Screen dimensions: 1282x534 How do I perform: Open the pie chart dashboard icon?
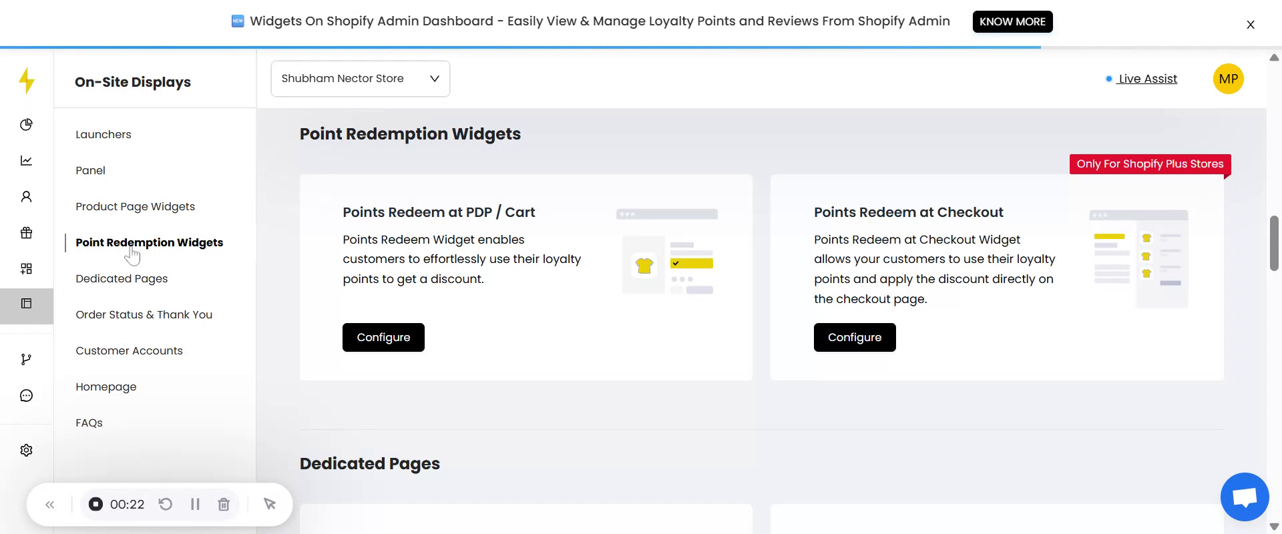tap(26, 125)
